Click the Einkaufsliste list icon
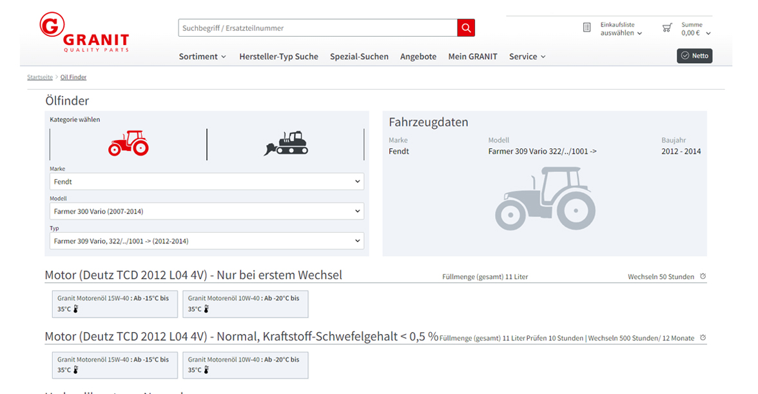The height and width of the screenshot is (394, 758). (587, 28)
